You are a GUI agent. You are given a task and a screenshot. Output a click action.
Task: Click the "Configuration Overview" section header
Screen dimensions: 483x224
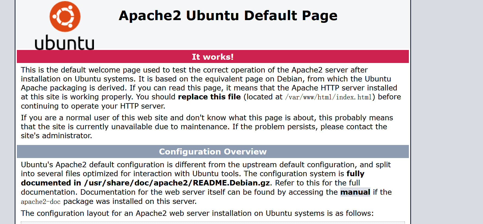(x=213, y=152)
